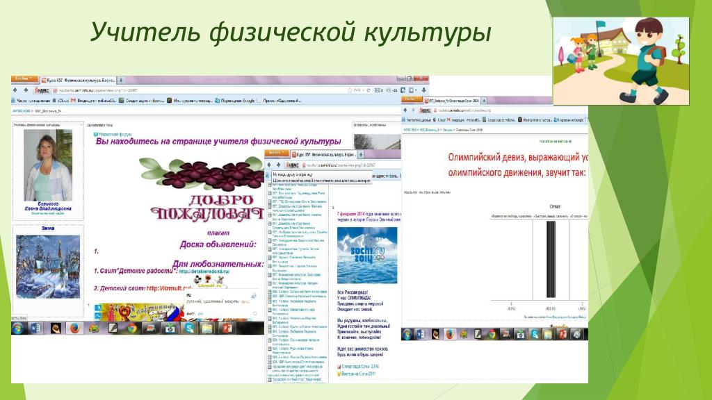The width and height of the screenshot is (712, 400).
Task: Click the Яндекс button in left window toolbar
Action: (42, 90)
